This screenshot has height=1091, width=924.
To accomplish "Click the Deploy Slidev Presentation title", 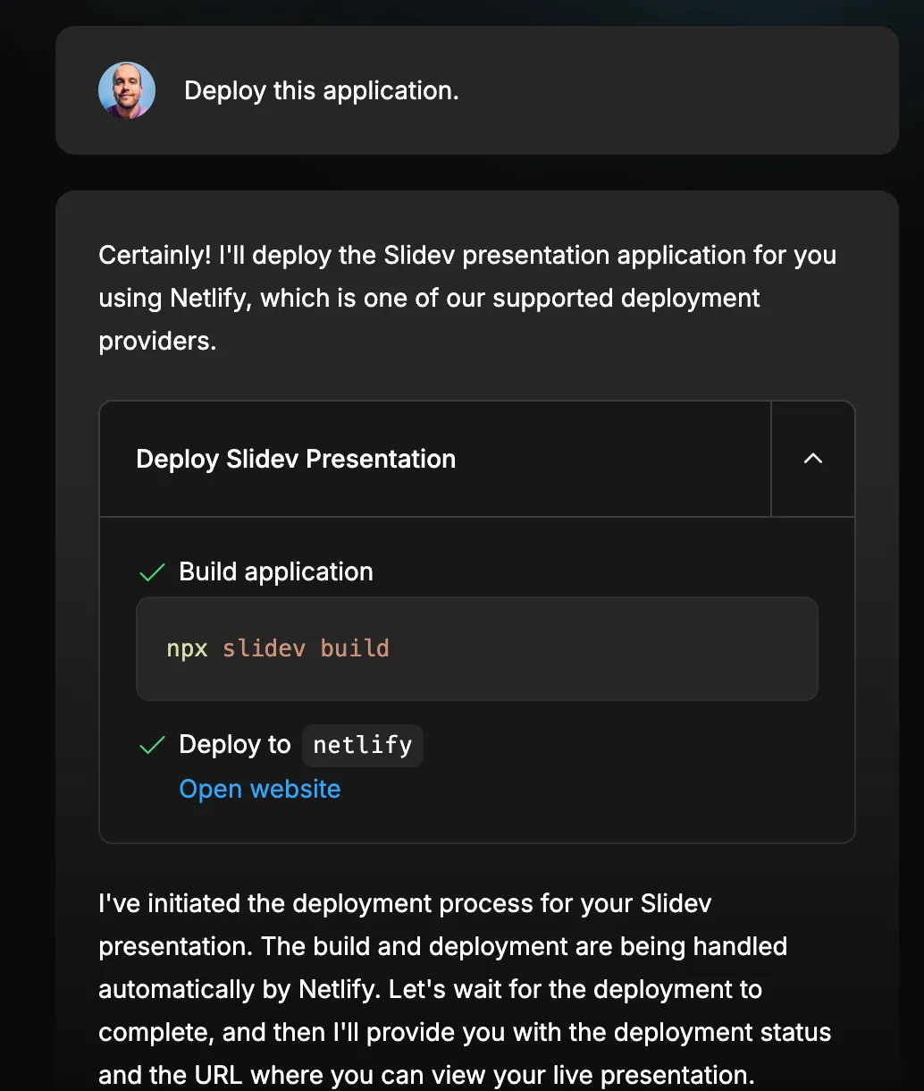I will (295, 458).
